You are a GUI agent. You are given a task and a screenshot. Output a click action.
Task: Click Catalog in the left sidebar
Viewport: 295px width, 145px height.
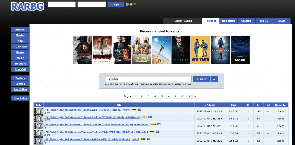tap(20, 84)
